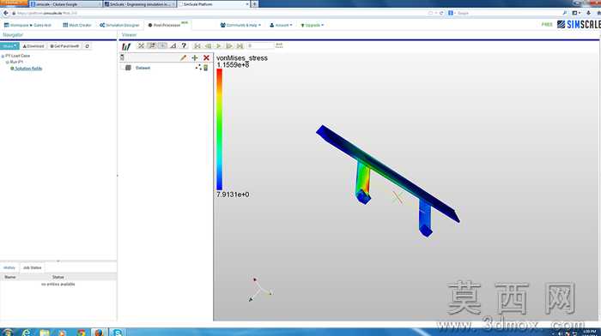Toggle the Dataset visibility checkbox
This screenshot has width=601, height=336.
click(x=123, y=68)
